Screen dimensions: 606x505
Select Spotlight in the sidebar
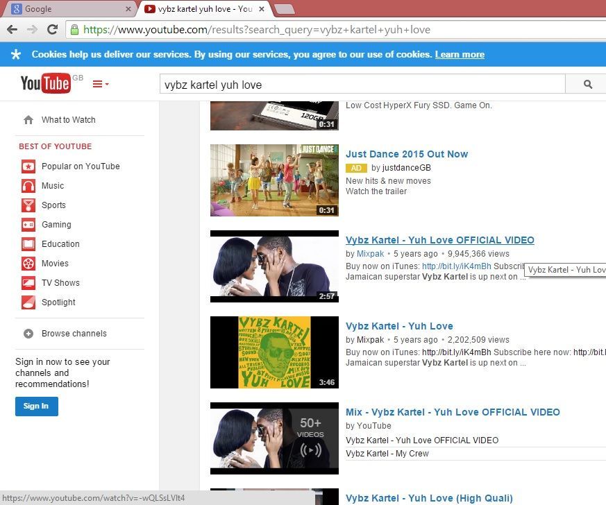58,302
